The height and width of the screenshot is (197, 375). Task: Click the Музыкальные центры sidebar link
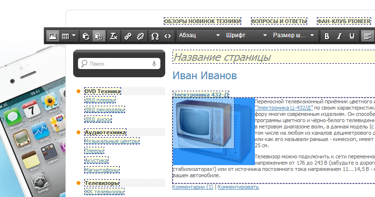point(112,141)
